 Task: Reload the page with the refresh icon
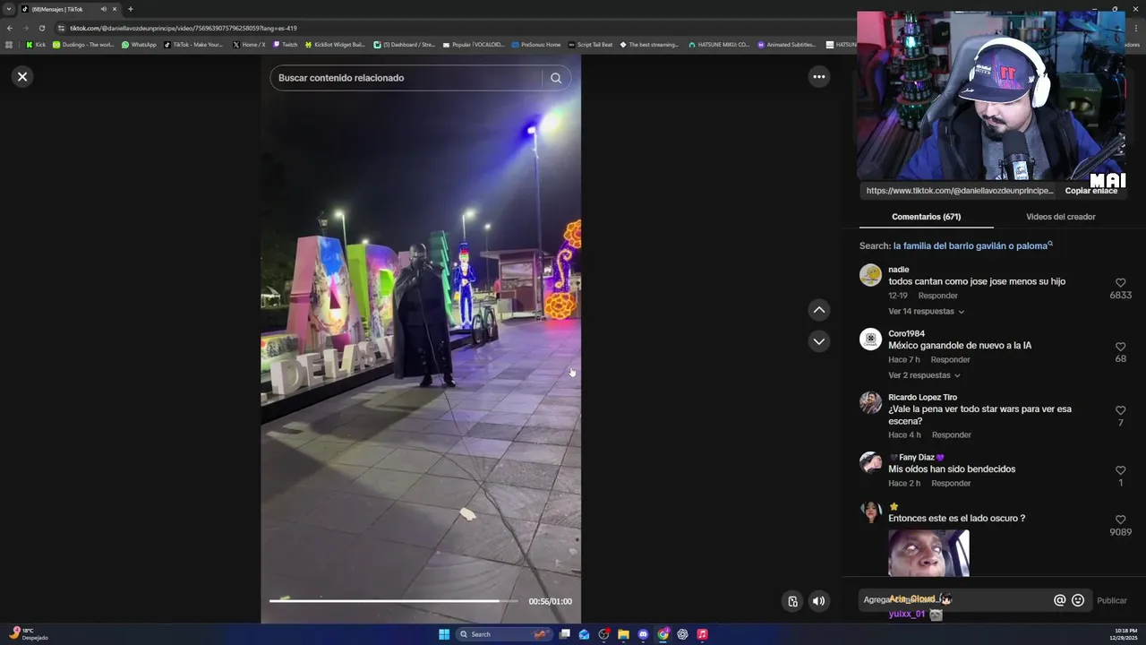tap(41, 28)
